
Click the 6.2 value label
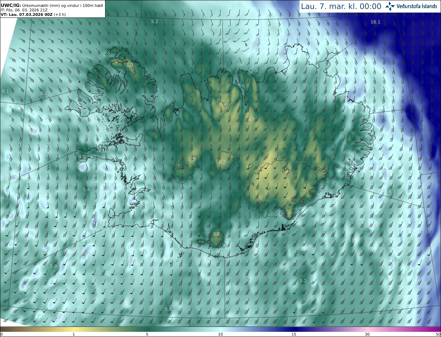43,93
